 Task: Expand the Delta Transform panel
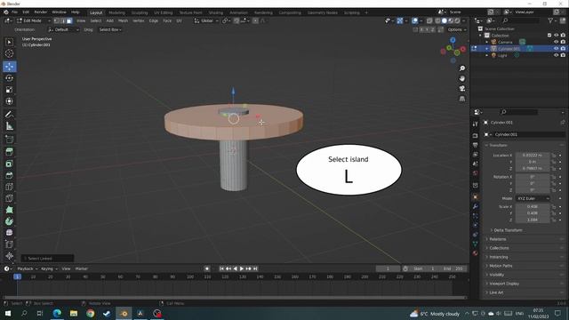[x=508, y=230]
